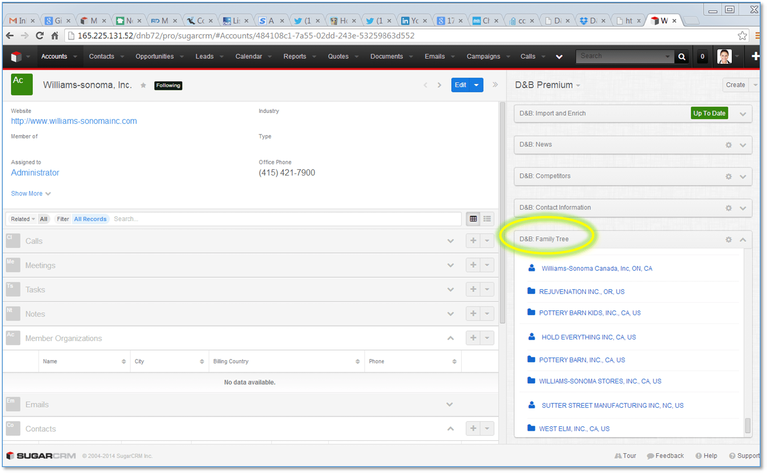
Task: Expand D&B Import and Enrich dashlet
Action: [x=743, y=114]
